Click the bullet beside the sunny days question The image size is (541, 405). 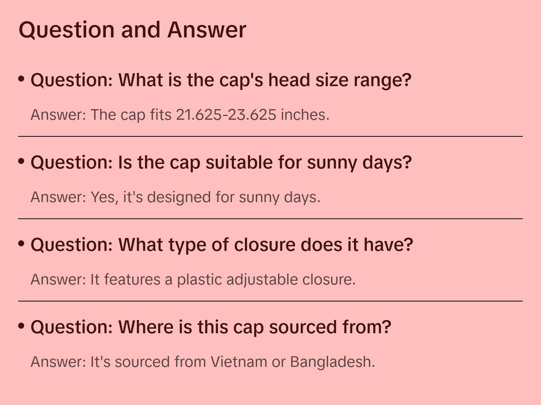22,161
